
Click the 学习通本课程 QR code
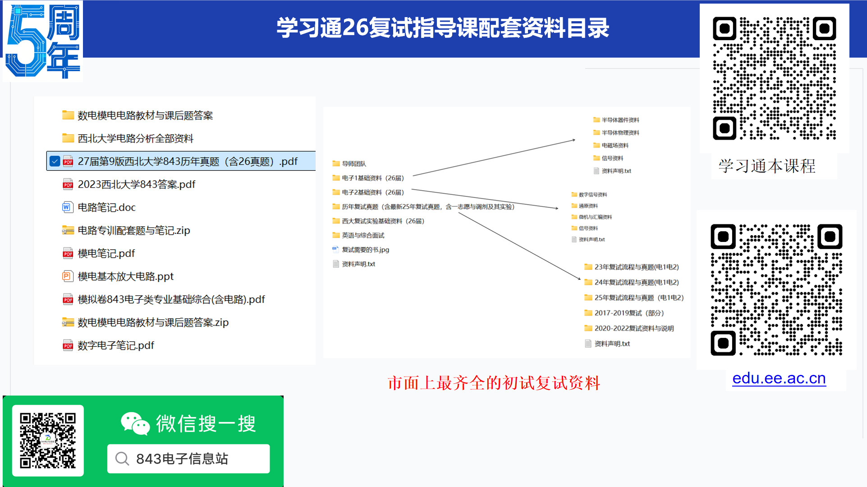[x=774, y=78]
